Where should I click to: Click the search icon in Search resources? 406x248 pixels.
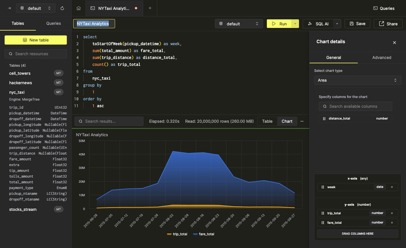coord(10,54)
